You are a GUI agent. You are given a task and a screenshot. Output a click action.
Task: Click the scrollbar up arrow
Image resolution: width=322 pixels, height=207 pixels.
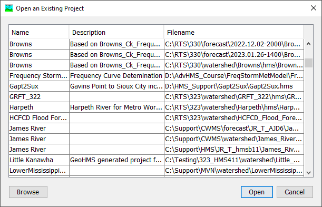(x=308, y=44)
